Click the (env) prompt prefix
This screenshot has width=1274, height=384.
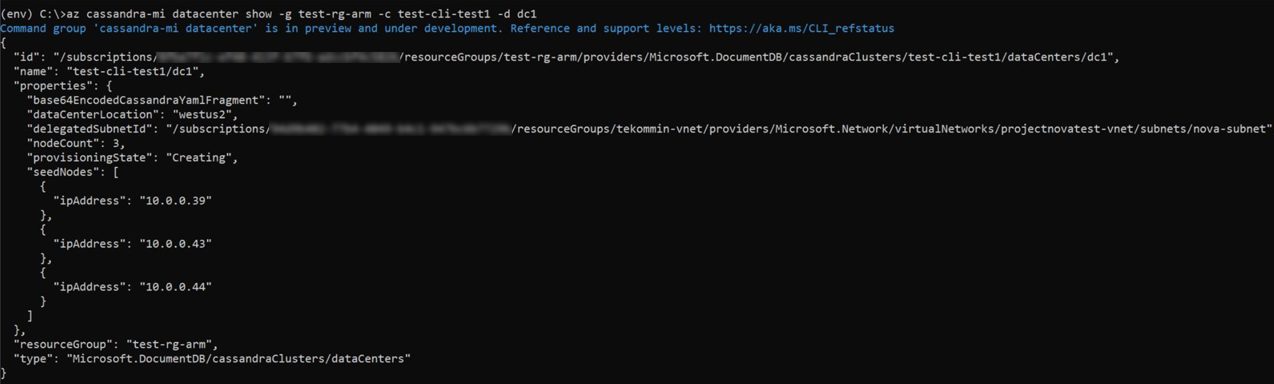point(16,14)
